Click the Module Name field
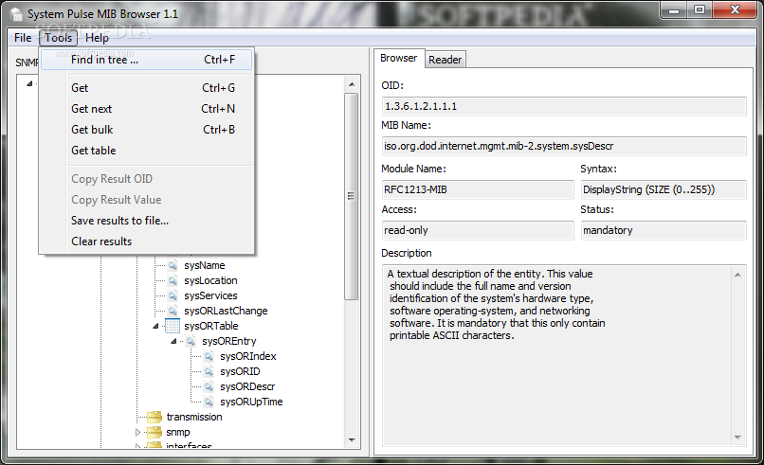Image resolution: width=764 pixels, height=465 pixels. pyautogui.click(x=478, y=189)
